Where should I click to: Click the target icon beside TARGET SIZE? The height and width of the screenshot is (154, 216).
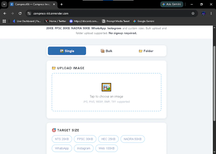[x=54, y=130]
